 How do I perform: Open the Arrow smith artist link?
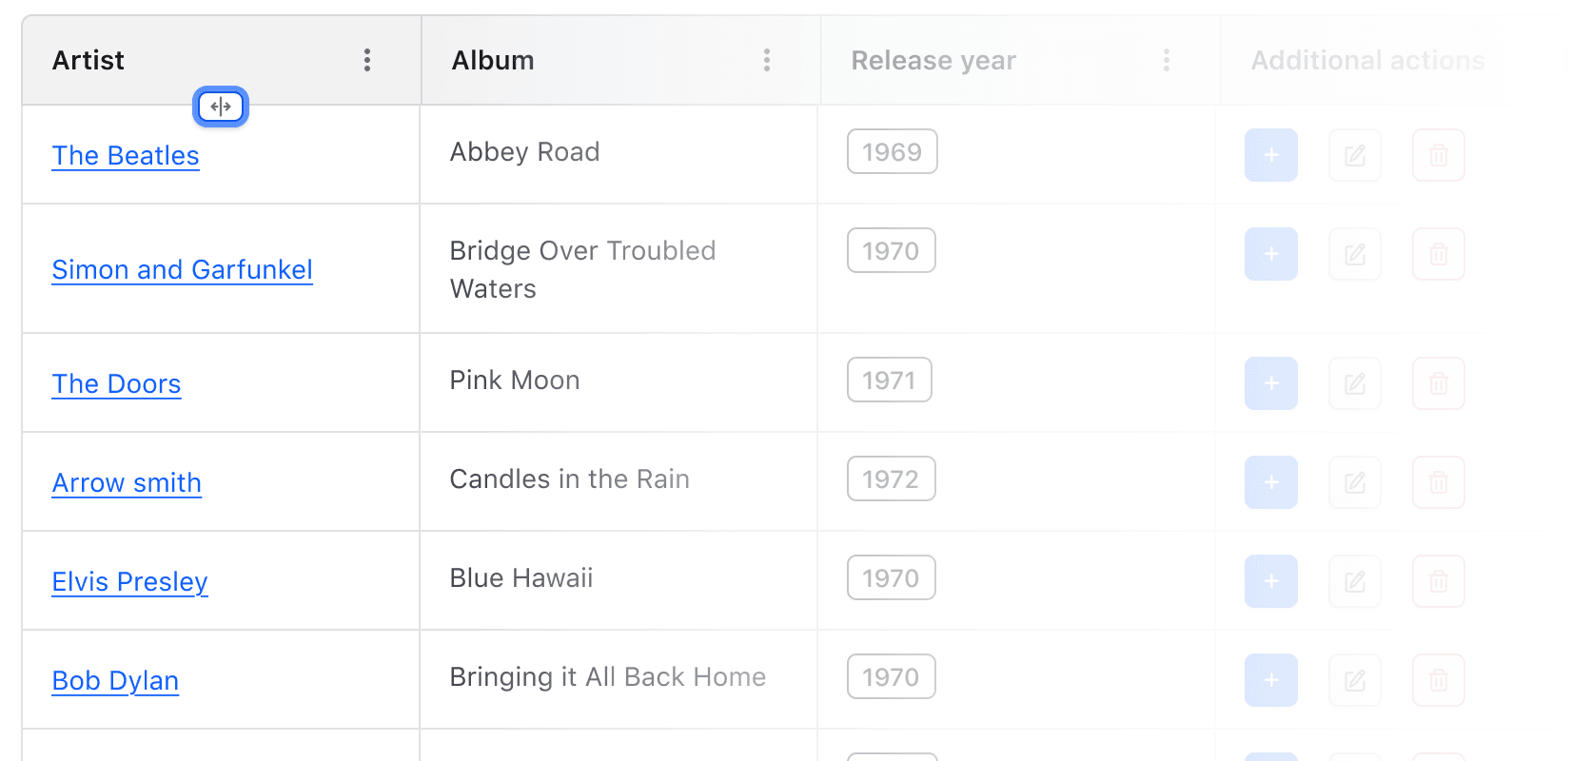(127, 483)
